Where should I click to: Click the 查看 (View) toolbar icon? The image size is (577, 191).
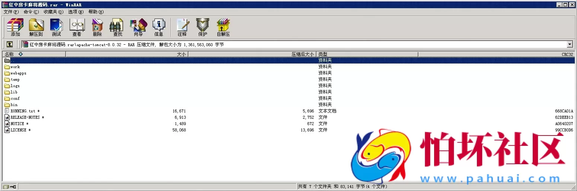(x=77, y=27)
